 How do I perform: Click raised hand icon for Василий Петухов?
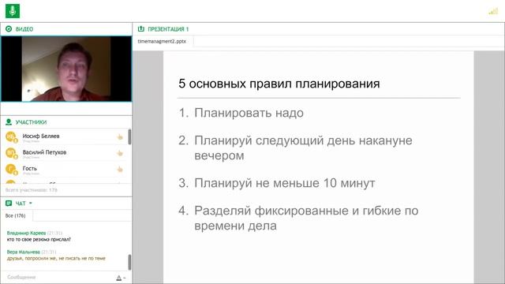(x=120, y=153)
